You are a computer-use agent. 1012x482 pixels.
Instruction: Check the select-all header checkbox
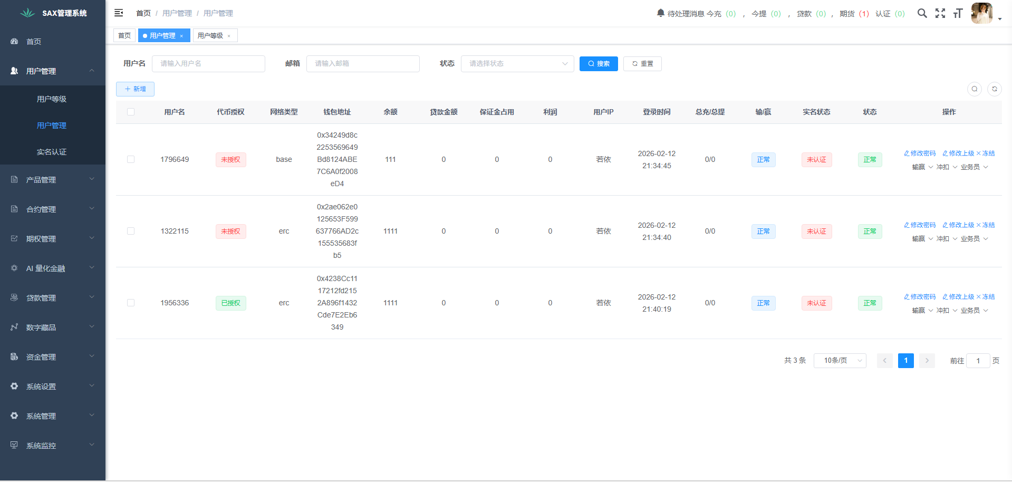(x=131, y=112)
